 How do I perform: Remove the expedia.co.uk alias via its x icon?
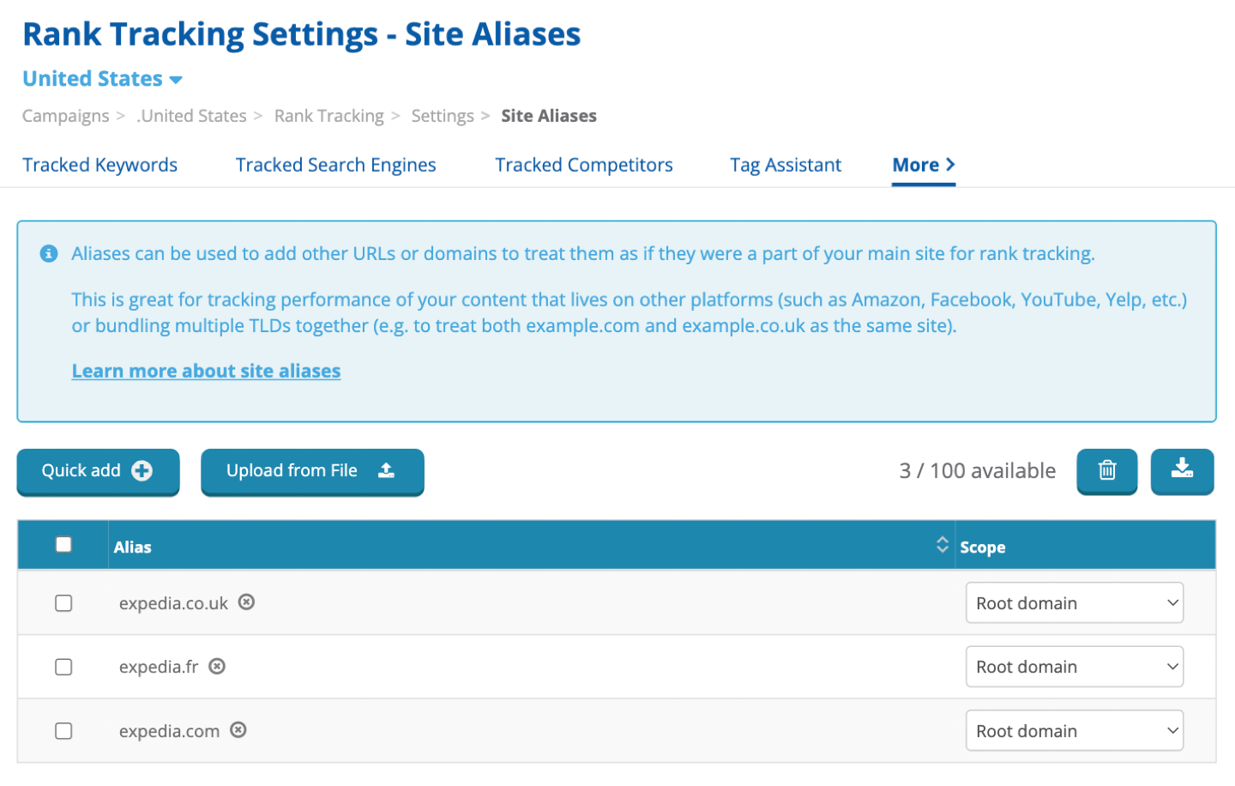pos(246,602)
